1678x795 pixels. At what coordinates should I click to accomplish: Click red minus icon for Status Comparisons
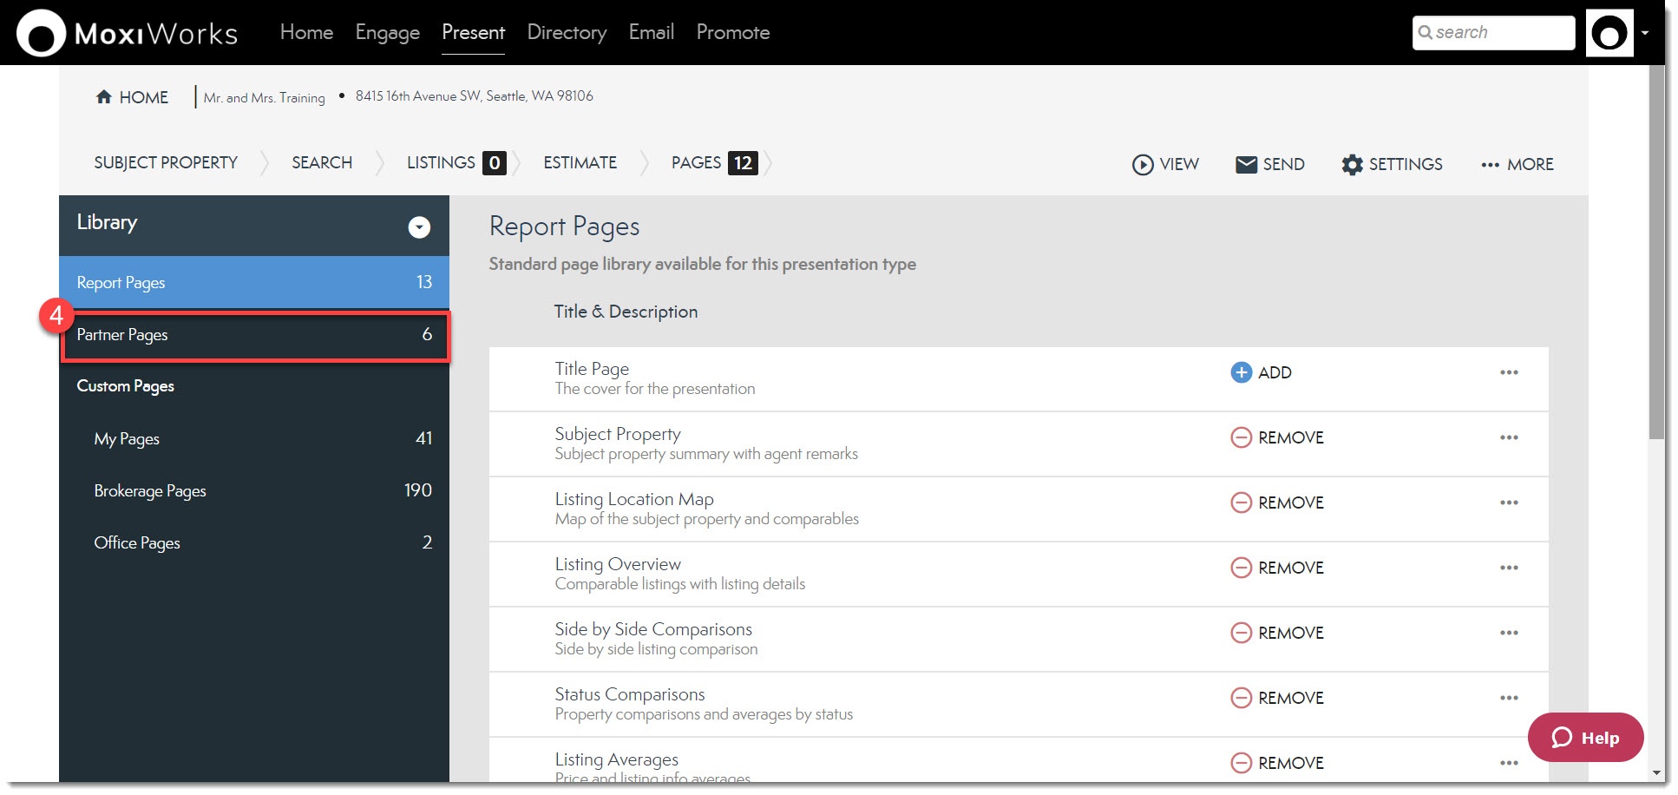tap(1241, 698)
